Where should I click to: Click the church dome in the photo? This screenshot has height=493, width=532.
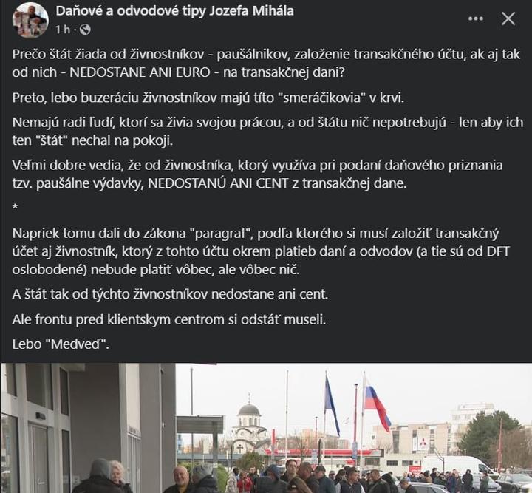pyautogui.click(x=249, y=410)
